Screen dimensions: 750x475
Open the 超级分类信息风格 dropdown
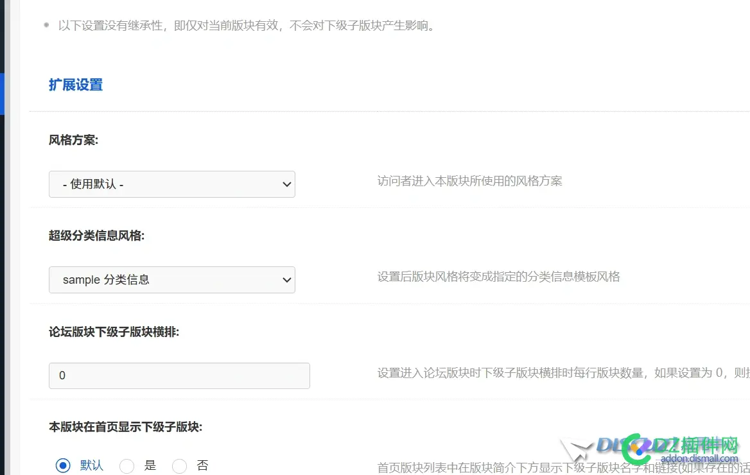(172, 280)
